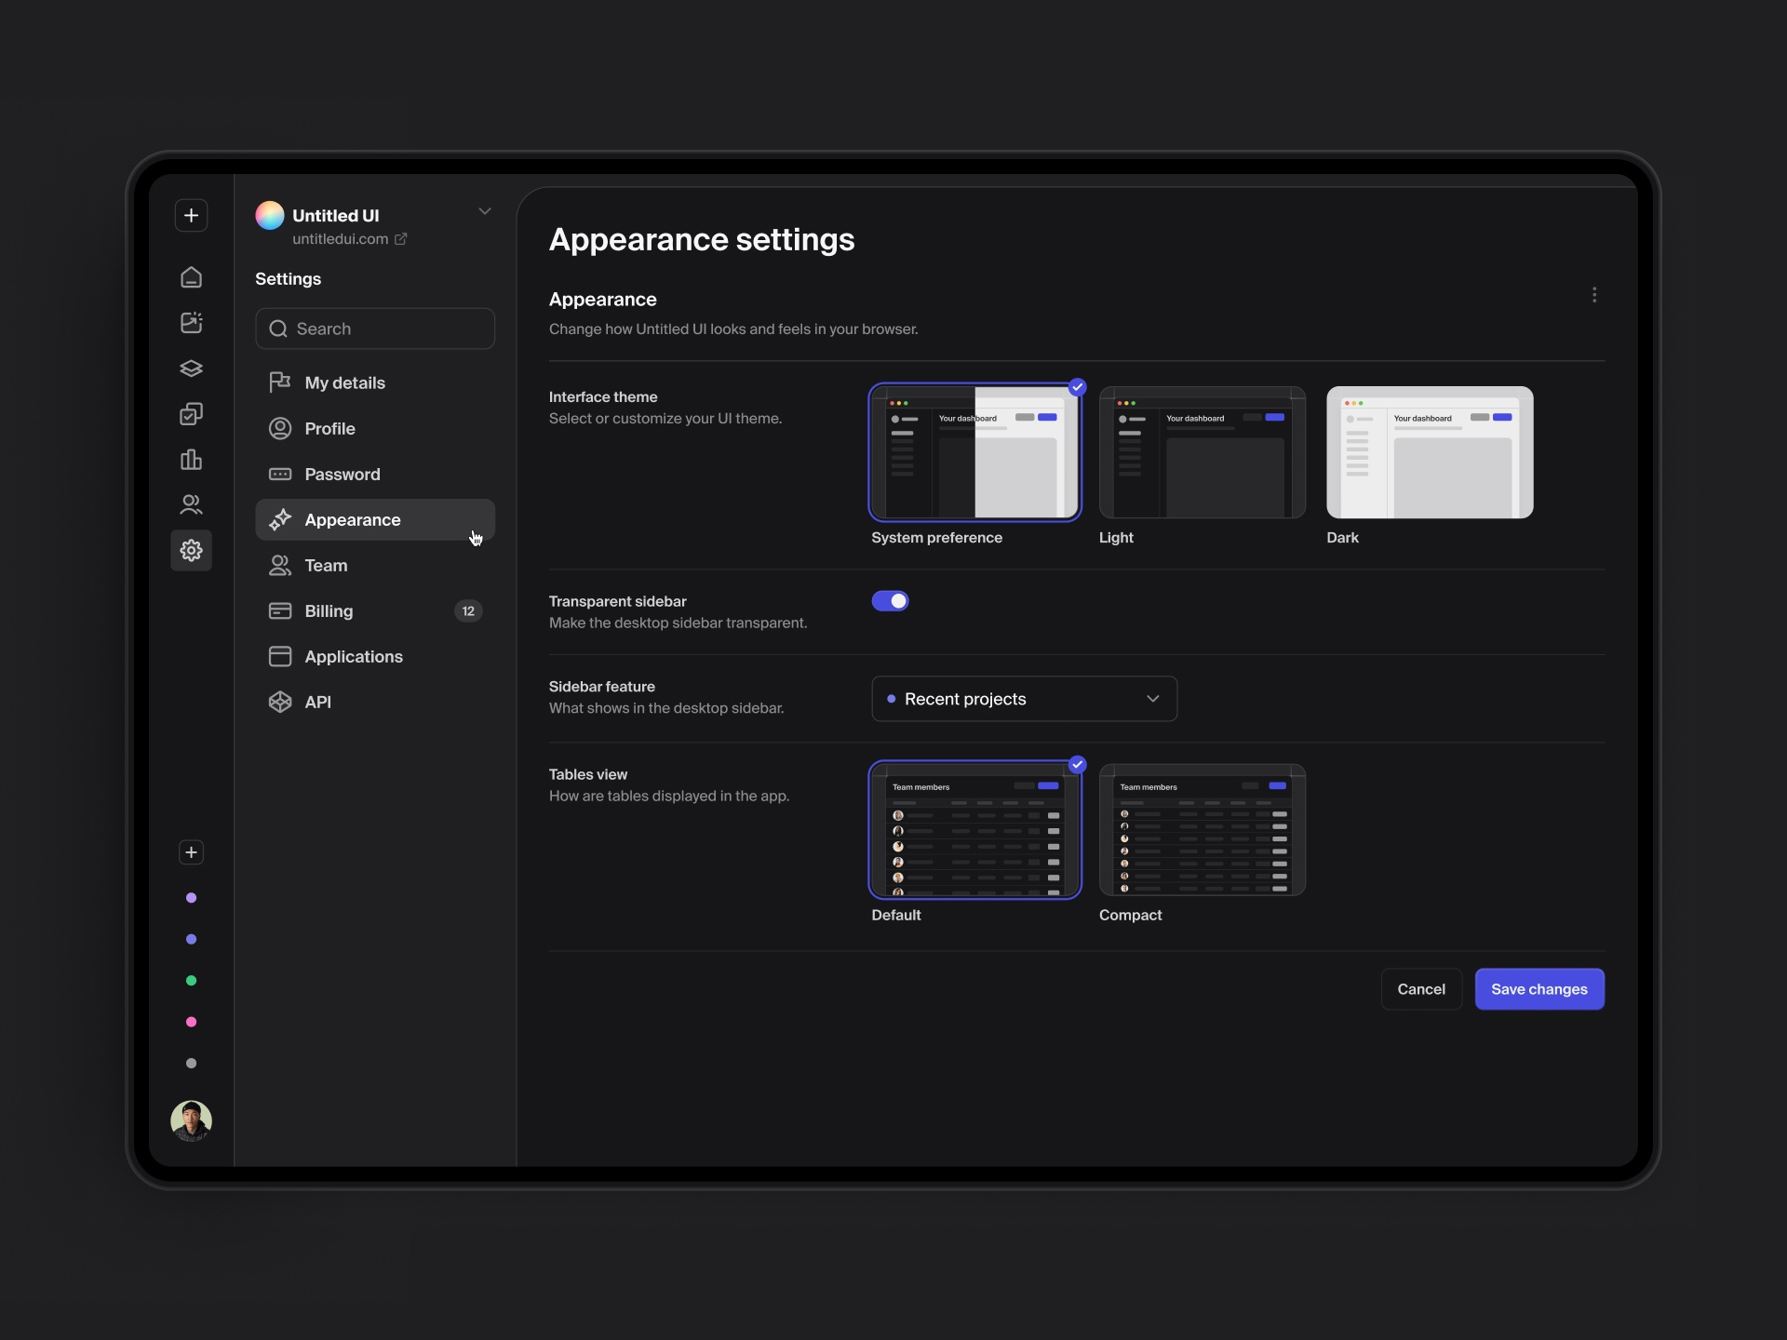
Task: Select the Light interface theme
Action: 1202,453
